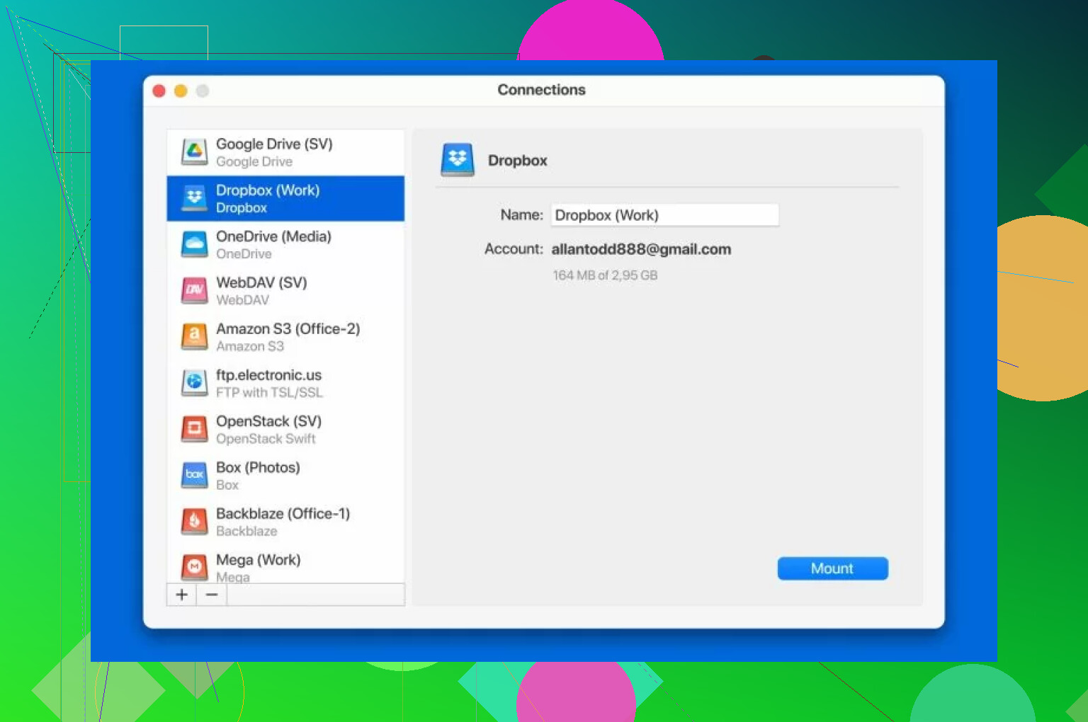Image resolution: width=1088 pixels, height=722 pixels.
Task: Click the WebDAV (SV) drive icon
Action: (194, 290)
